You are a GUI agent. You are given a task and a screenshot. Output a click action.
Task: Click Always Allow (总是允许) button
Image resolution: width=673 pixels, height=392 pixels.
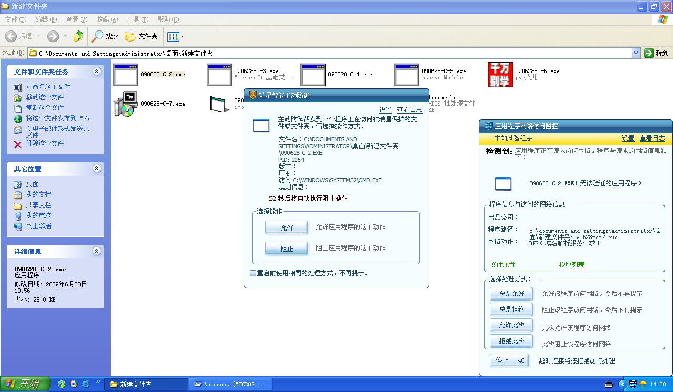coord(511,293)
